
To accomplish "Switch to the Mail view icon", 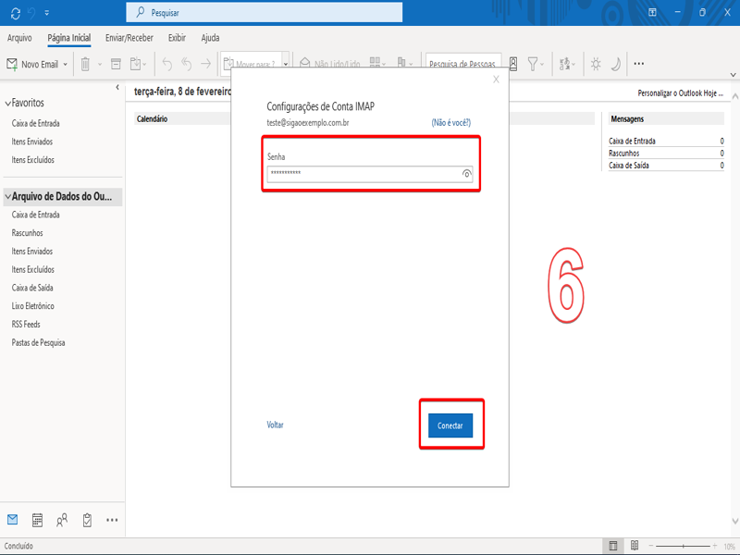I will 12,520.
